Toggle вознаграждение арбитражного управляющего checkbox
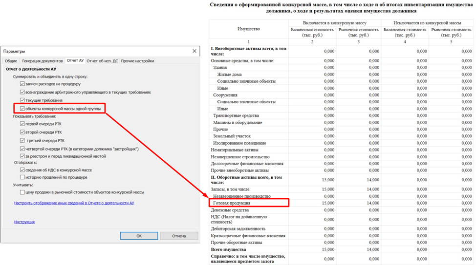 click(x=22, y=92)
